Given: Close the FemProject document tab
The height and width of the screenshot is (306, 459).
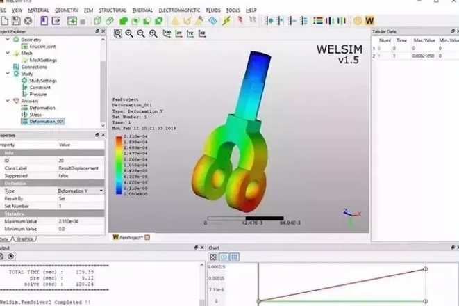Looking at the screenshot, I should tap(147, 237).
